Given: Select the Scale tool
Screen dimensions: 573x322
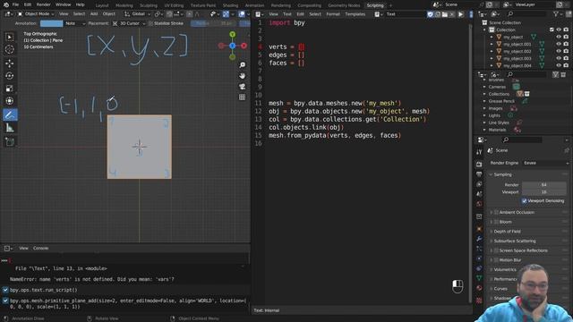Looking at the screenshot, I should [x=10, y=89].
